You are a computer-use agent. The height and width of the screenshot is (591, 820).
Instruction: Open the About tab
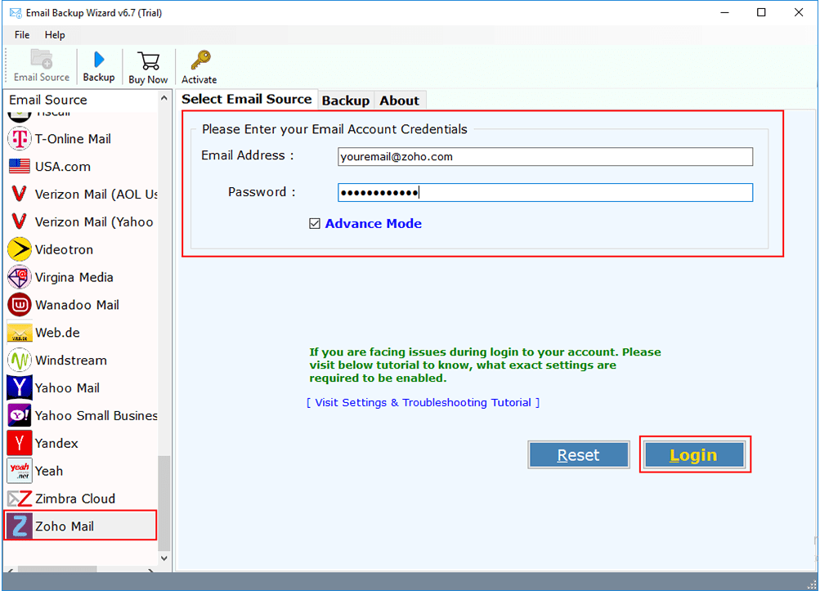click(400, 100)
